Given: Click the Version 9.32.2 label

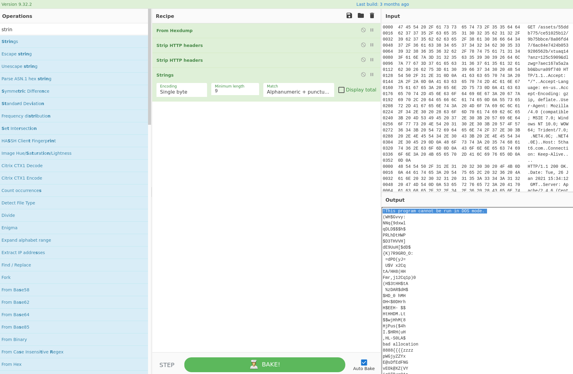Looking at the screenshot, I should click(x=17, y=4).
